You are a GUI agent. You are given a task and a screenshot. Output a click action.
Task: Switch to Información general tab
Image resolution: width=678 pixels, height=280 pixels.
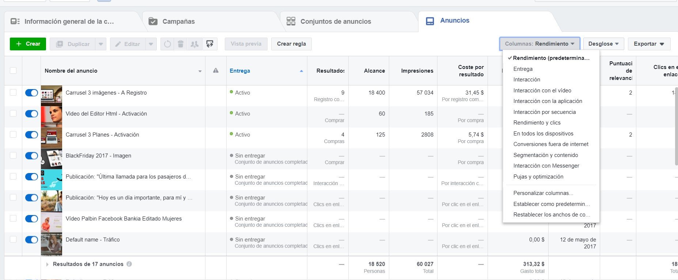coord(69,22)
